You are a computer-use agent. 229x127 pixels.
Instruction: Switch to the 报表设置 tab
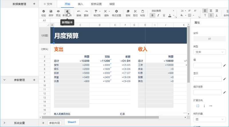click(96, 4)
